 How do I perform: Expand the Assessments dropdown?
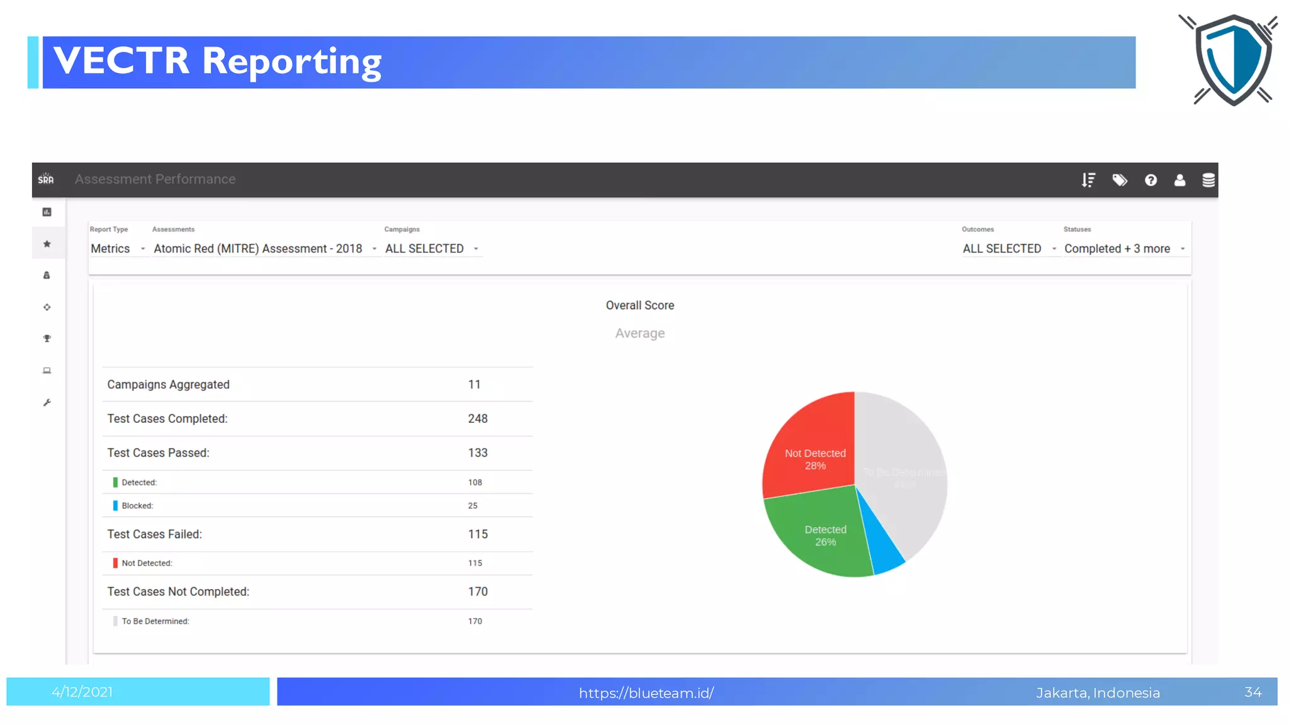click(264, 249)
